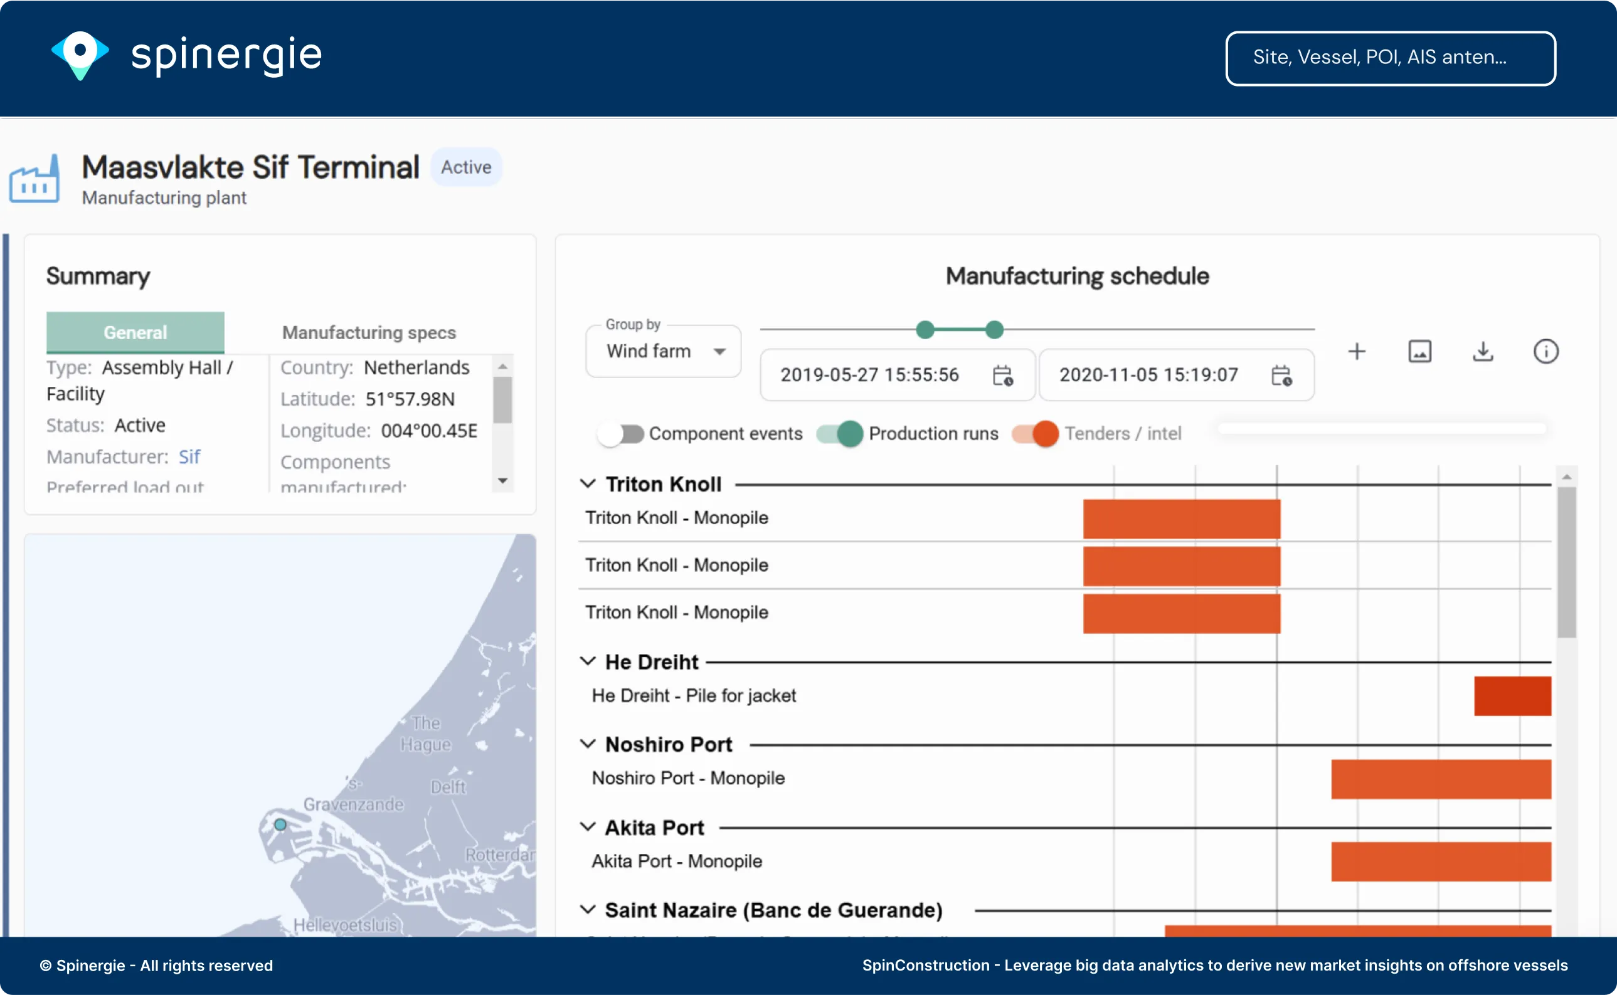Click the right handle of date range slider
The image size is (1617, 995).
994,329
